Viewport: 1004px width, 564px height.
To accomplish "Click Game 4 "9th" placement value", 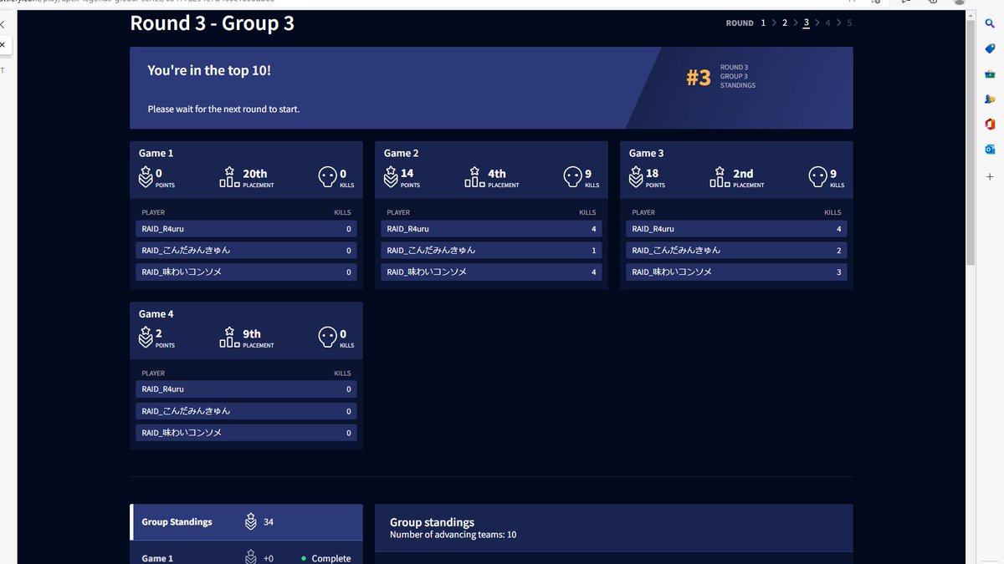I will pyautogui.click(x=252, y=334).
